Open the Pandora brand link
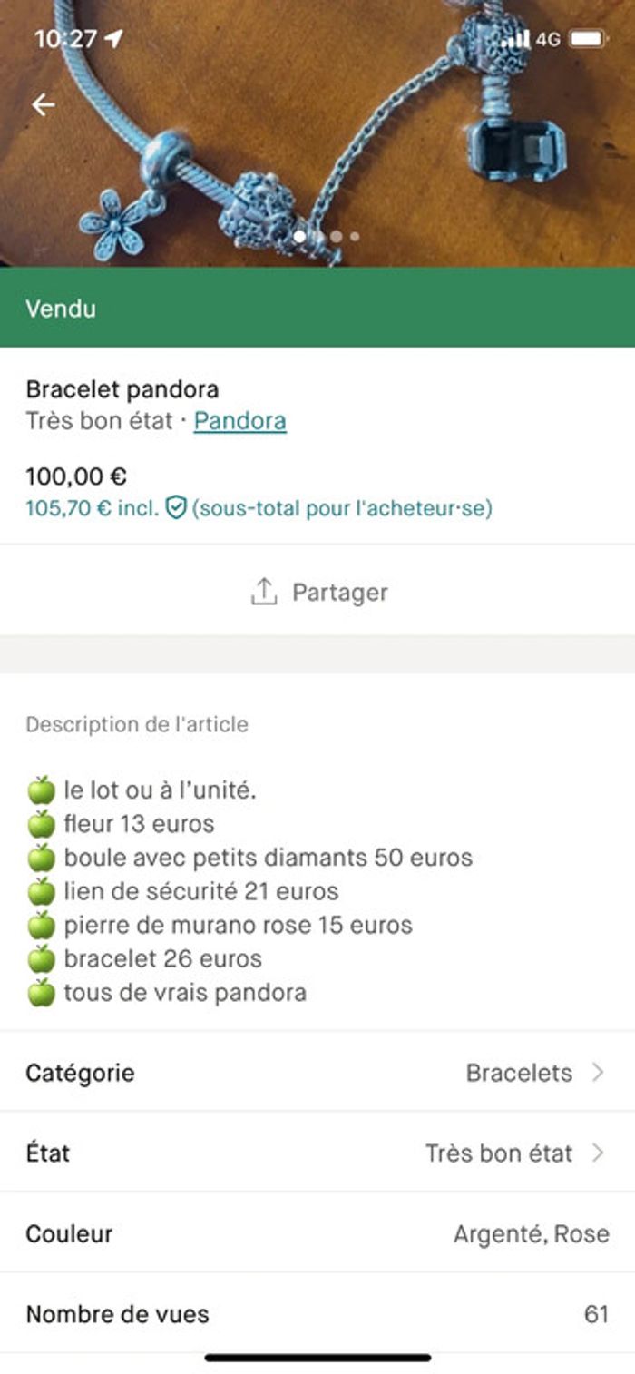 [x=239, y=421]
